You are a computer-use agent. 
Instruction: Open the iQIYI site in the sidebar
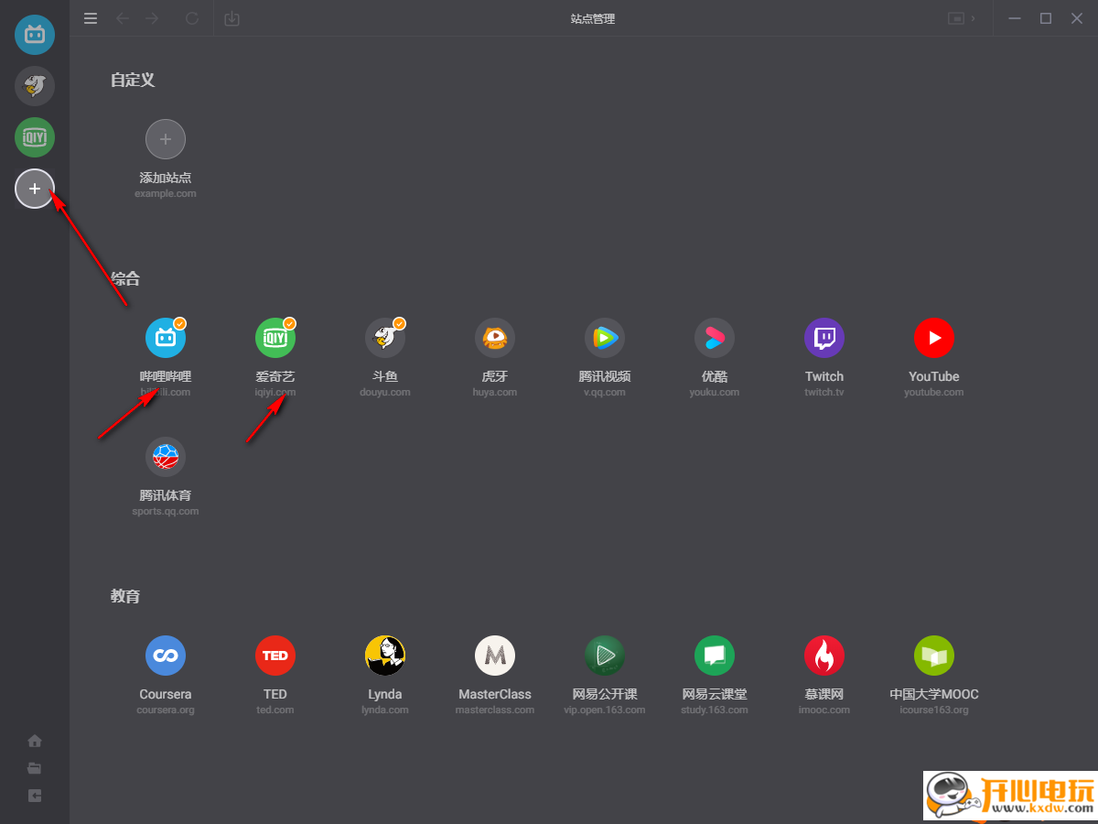tap(35, 137)
